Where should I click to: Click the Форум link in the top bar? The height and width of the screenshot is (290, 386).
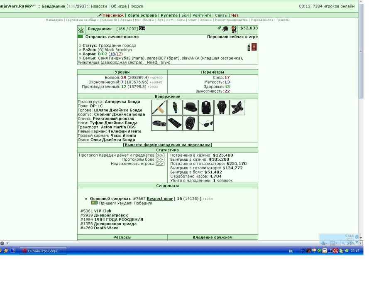coord(137,6)
